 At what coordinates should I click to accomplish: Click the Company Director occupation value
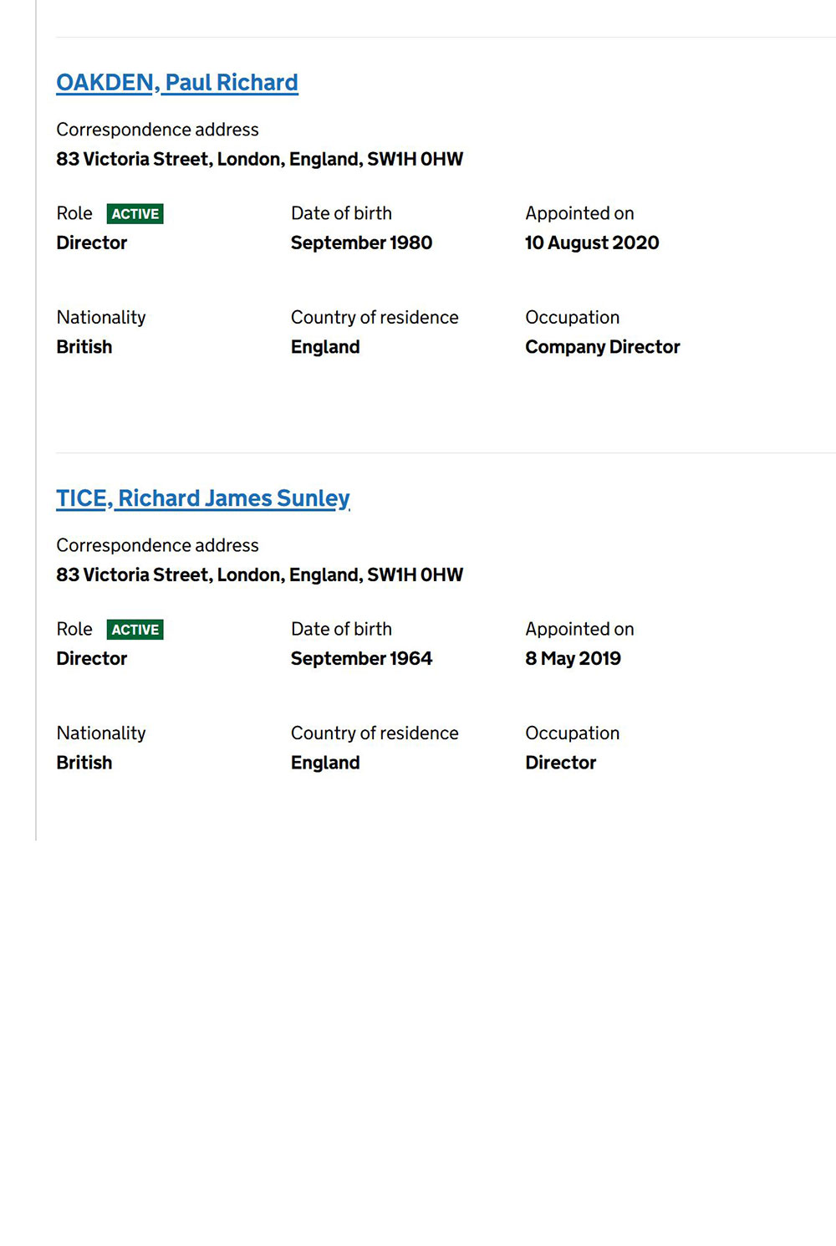602,347
